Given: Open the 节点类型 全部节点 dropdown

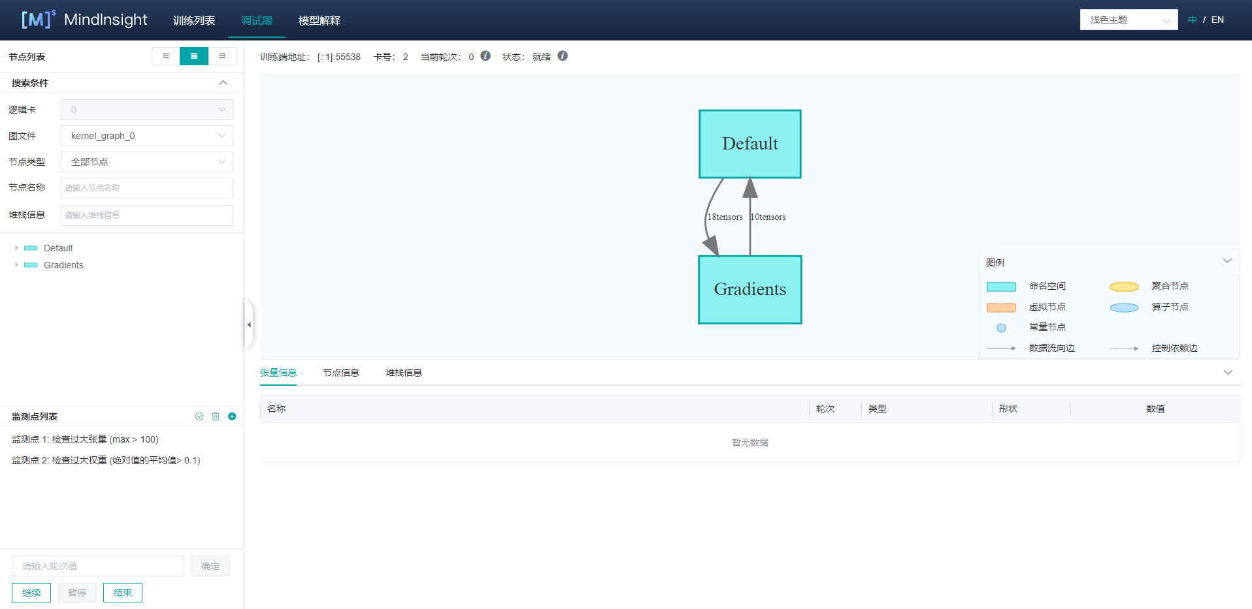Looking at the screenshot, I should click(x=147, y=162).
